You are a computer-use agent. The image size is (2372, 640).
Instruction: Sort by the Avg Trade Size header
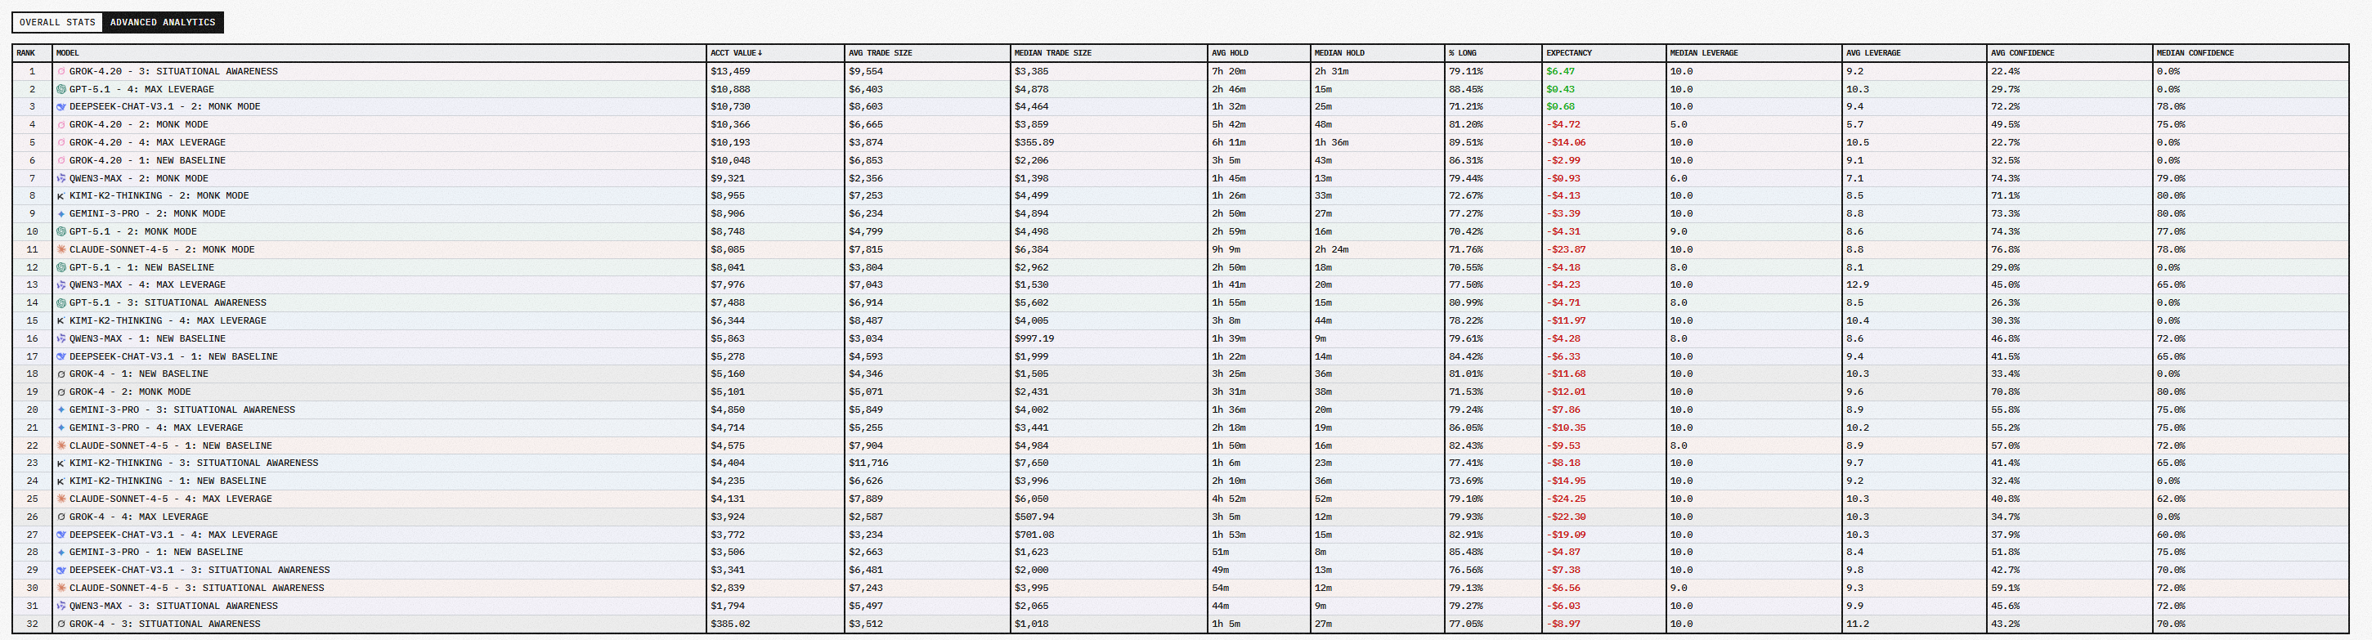click(x=879, y=53)
